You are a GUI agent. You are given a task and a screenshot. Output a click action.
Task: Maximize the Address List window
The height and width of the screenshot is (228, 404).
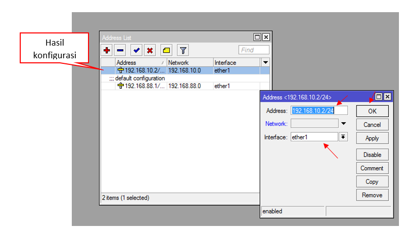pyautogui.click(x=257, y=37)
